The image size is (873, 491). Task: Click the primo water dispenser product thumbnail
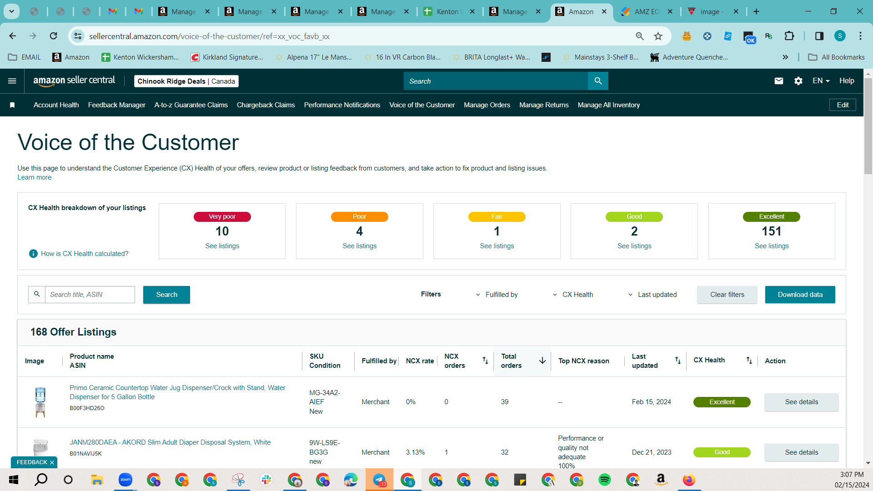pos(40,402)
